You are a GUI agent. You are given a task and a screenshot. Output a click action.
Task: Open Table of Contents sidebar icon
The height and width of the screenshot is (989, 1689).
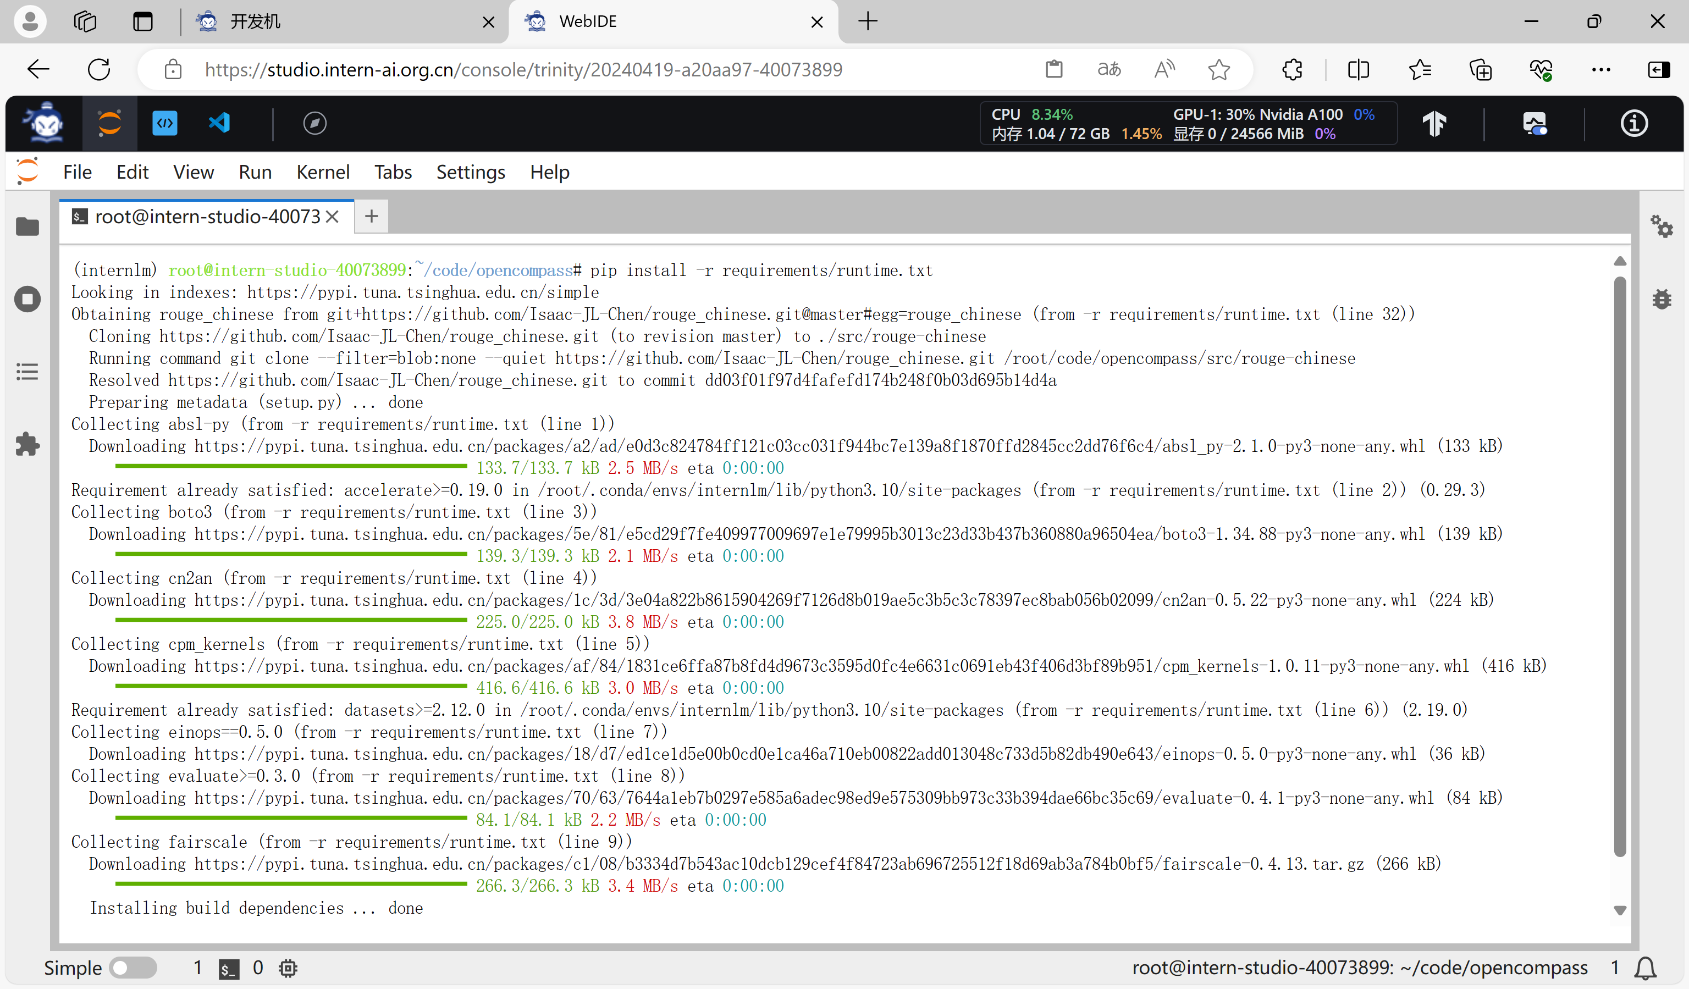click(x=27, y=372)
